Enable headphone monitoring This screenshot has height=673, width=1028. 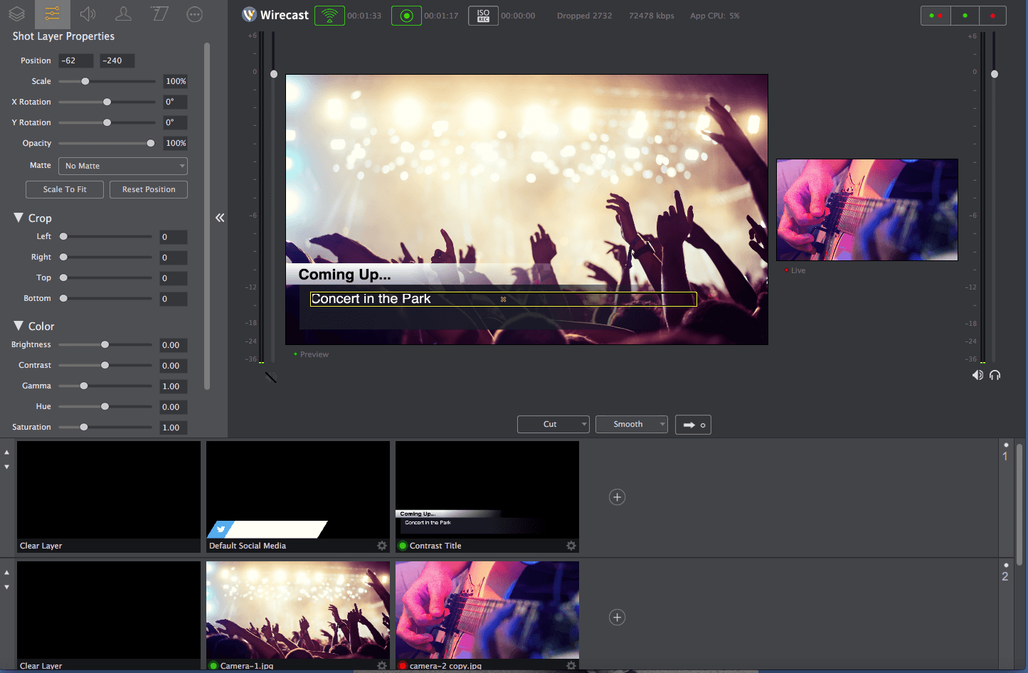pos(995,375)
